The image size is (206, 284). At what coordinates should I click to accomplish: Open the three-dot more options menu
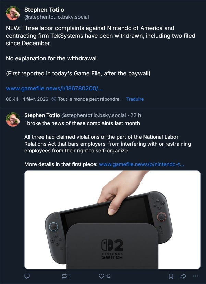(196, 276)
